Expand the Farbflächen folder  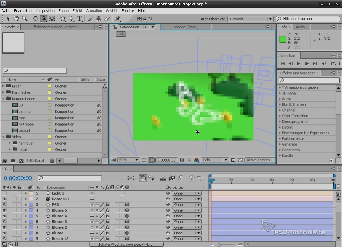coord(3,92)
